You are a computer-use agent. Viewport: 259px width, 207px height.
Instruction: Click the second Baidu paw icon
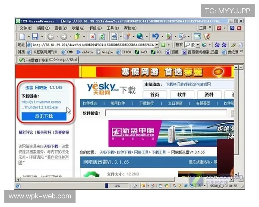tap(224, 45)
